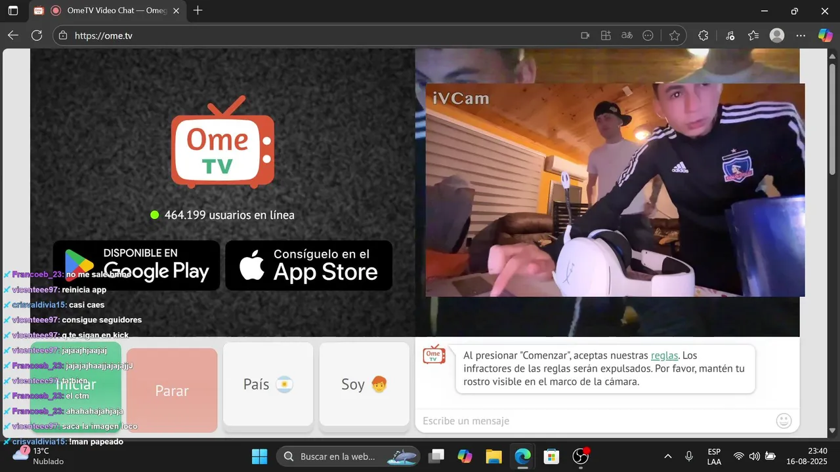Image resolution: width=840 pixels, height=472 pixels.
Task: Switch to OBS Studio on taskbar
Action: point(581,456)
